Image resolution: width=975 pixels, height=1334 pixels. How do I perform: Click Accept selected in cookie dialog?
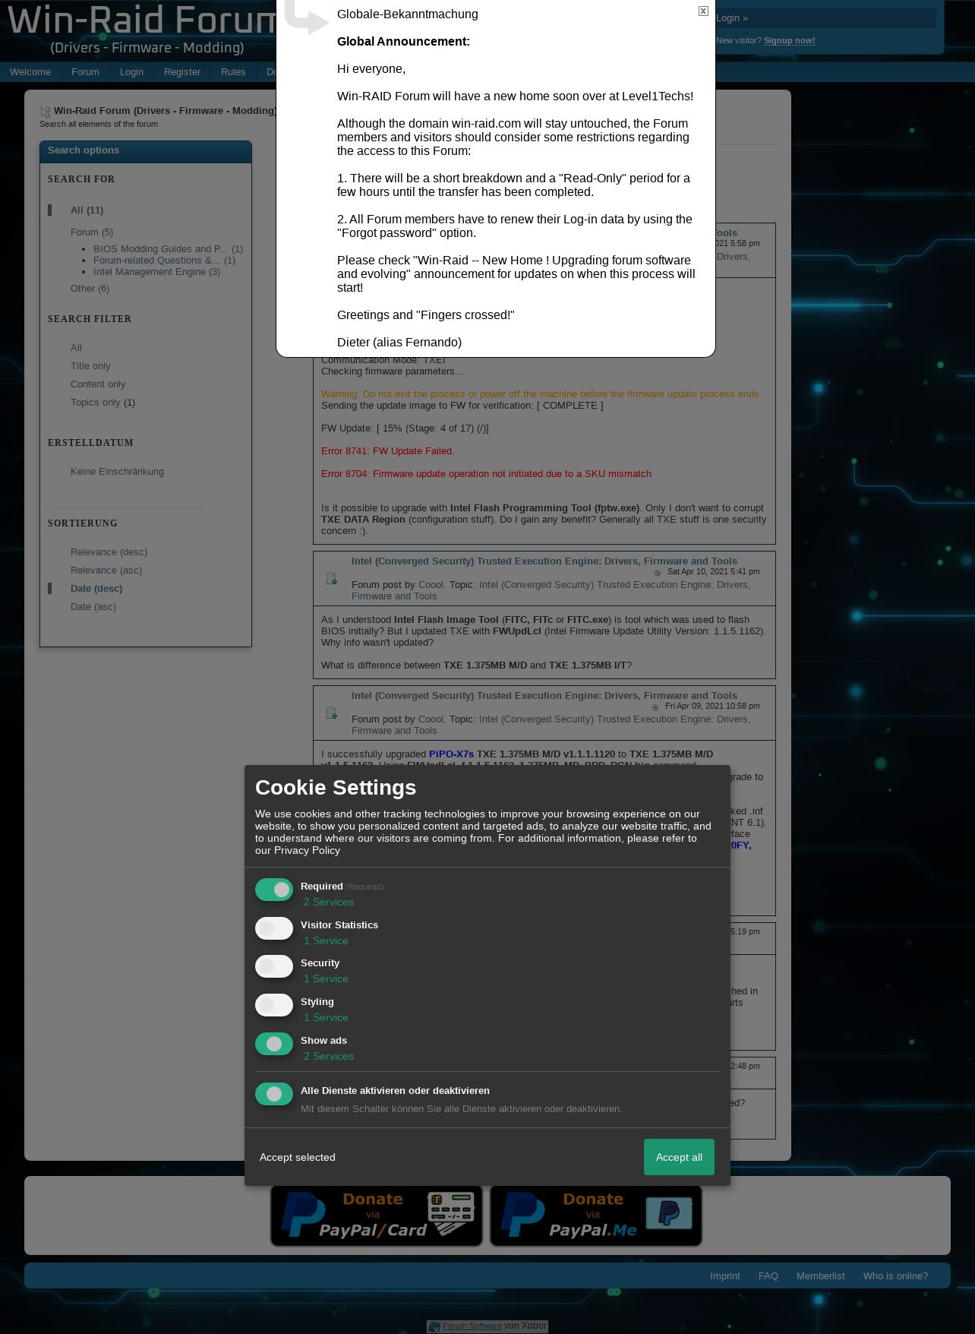298,1157
